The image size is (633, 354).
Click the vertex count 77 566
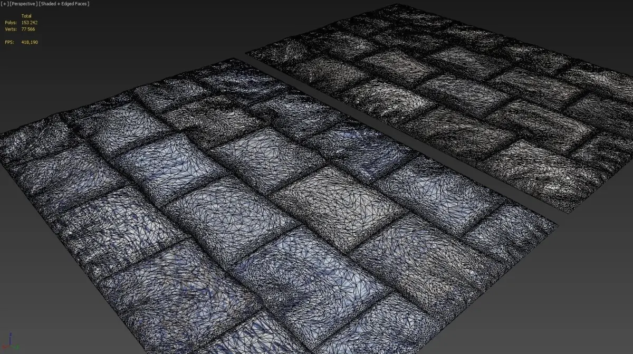(28, 29)
